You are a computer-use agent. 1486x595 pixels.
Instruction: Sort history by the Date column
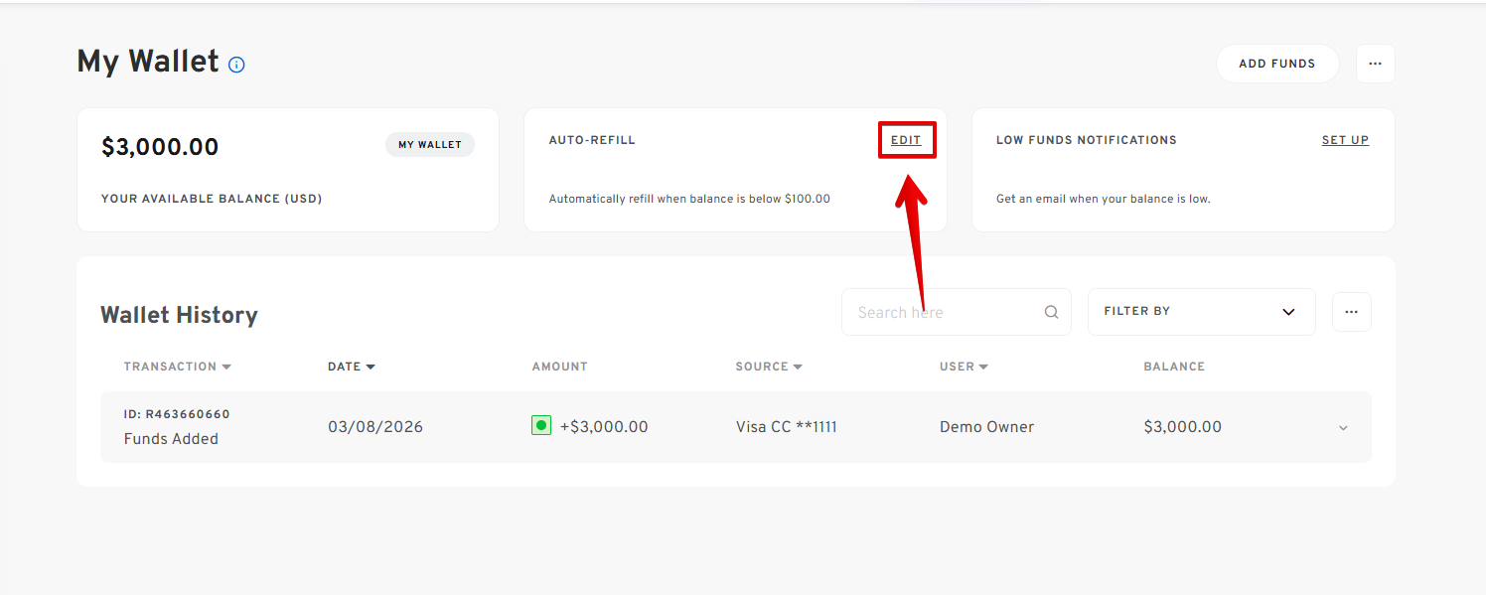[x=352, y=367]
